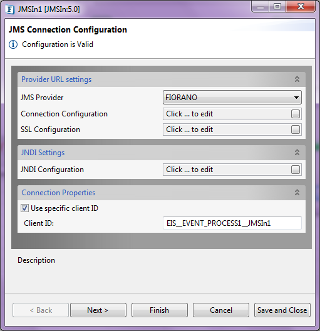Image resolution: width=320 pixels, height=331 pixels.
Task: Click the Connection Properties header title
Action: (58, 193)
